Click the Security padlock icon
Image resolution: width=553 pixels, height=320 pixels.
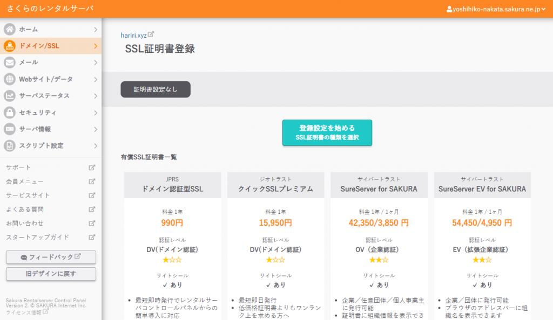(10, 113)
